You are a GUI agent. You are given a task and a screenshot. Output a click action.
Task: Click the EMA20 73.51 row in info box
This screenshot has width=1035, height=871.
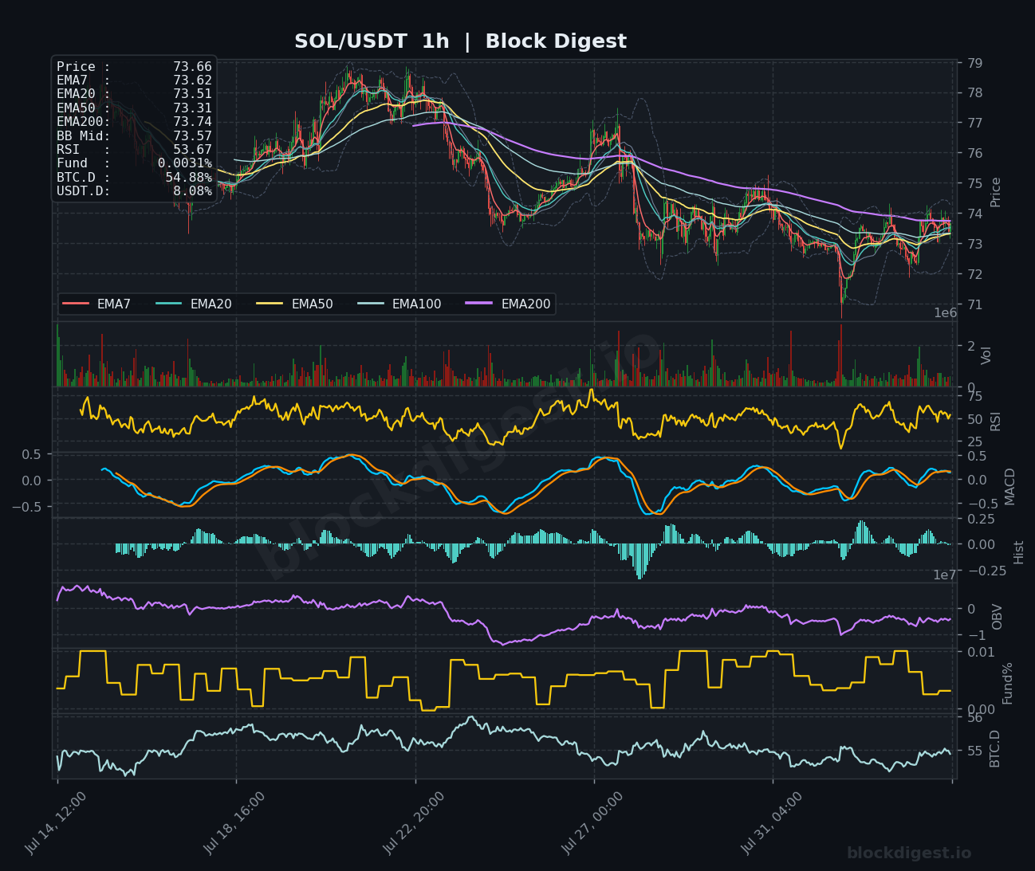(134, 94)
